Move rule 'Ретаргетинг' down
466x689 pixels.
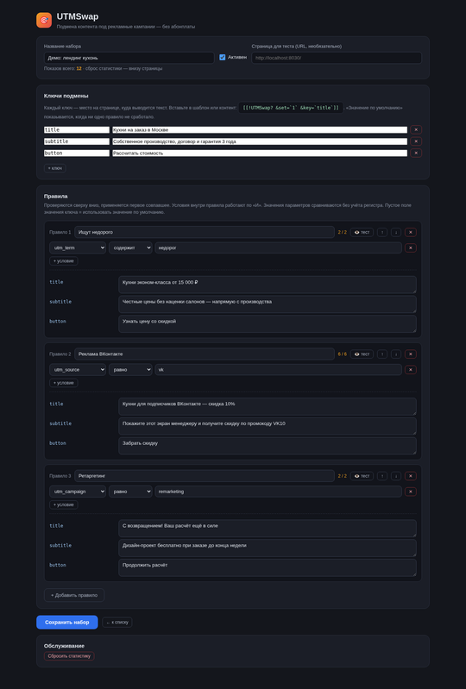396,476
